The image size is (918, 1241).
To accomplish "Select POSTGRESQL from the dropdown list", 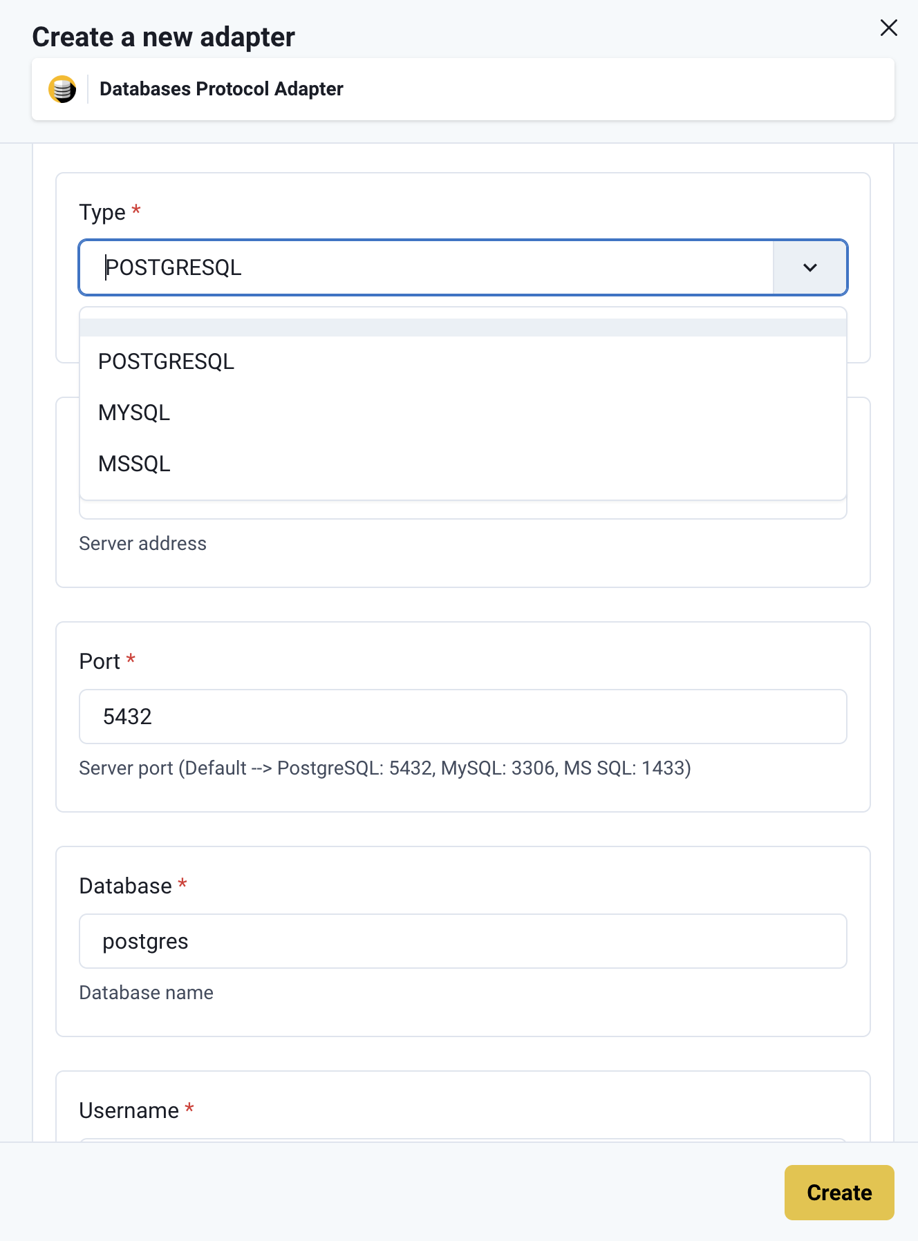I will [463, 361].
